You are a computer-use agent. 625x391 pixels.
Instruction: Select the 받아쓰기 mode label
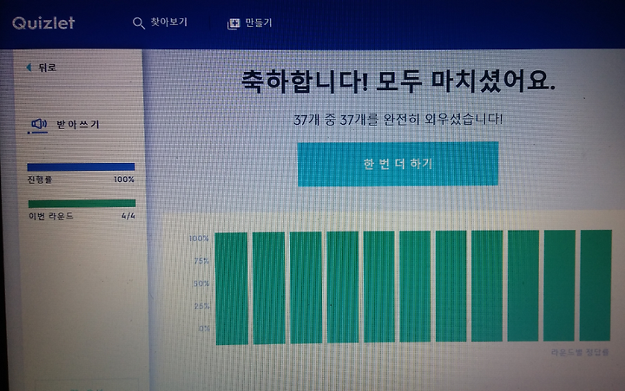78,124
